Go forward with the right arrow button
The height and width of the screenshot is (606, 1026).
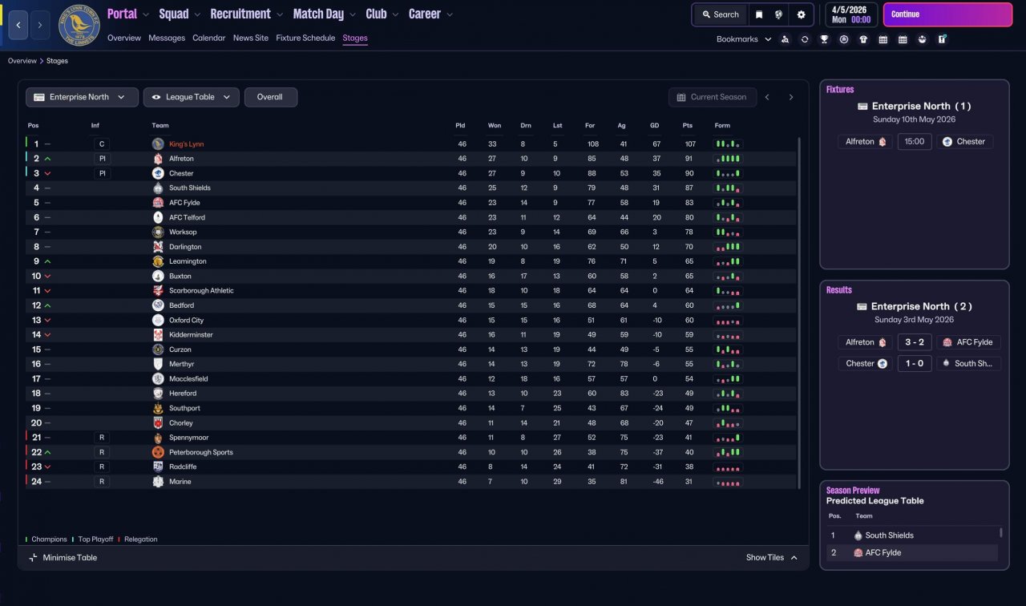tap(40, 25)
